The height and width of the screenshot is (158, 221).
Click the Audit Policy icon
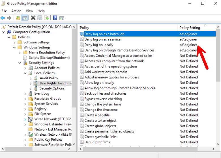point(36,78)
